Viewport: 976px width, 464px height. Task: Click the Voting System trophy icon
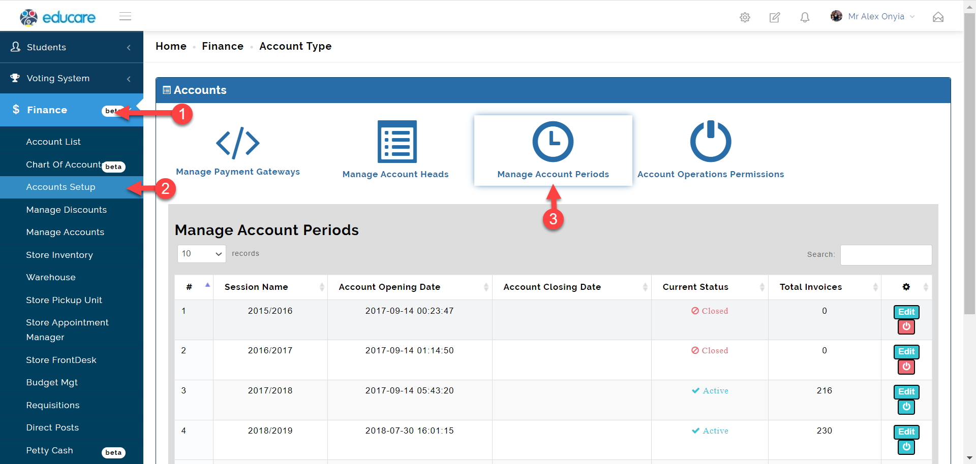tap(15, 78)
